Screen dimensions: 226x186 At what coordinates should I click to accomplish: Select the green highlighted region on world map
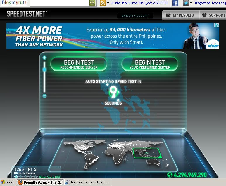click(x=147, y=153)
